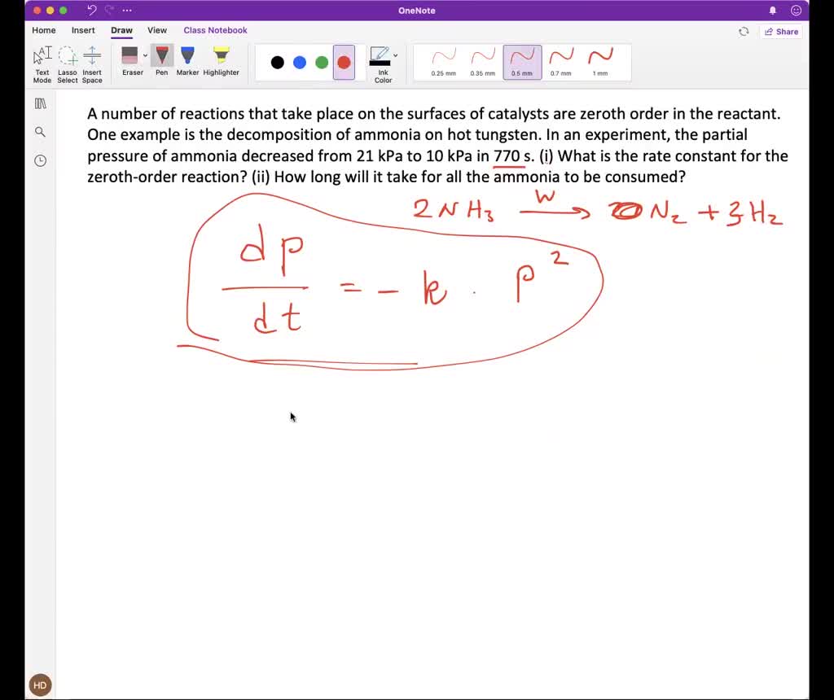Open the notebooks list sidebar icon
The width and height of the screenshot is (834, 700).
pos(39,103)
